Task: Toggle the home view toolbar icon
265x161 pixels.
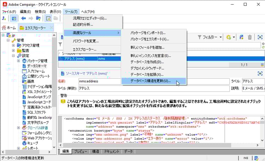Action: [x=14, y=18]
